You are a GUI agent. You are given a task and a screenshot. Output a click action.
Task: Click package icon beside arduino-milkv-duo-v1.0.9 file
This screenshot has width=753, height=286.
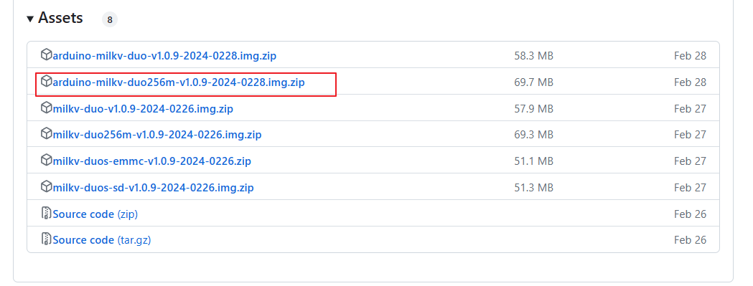(46, 54)
